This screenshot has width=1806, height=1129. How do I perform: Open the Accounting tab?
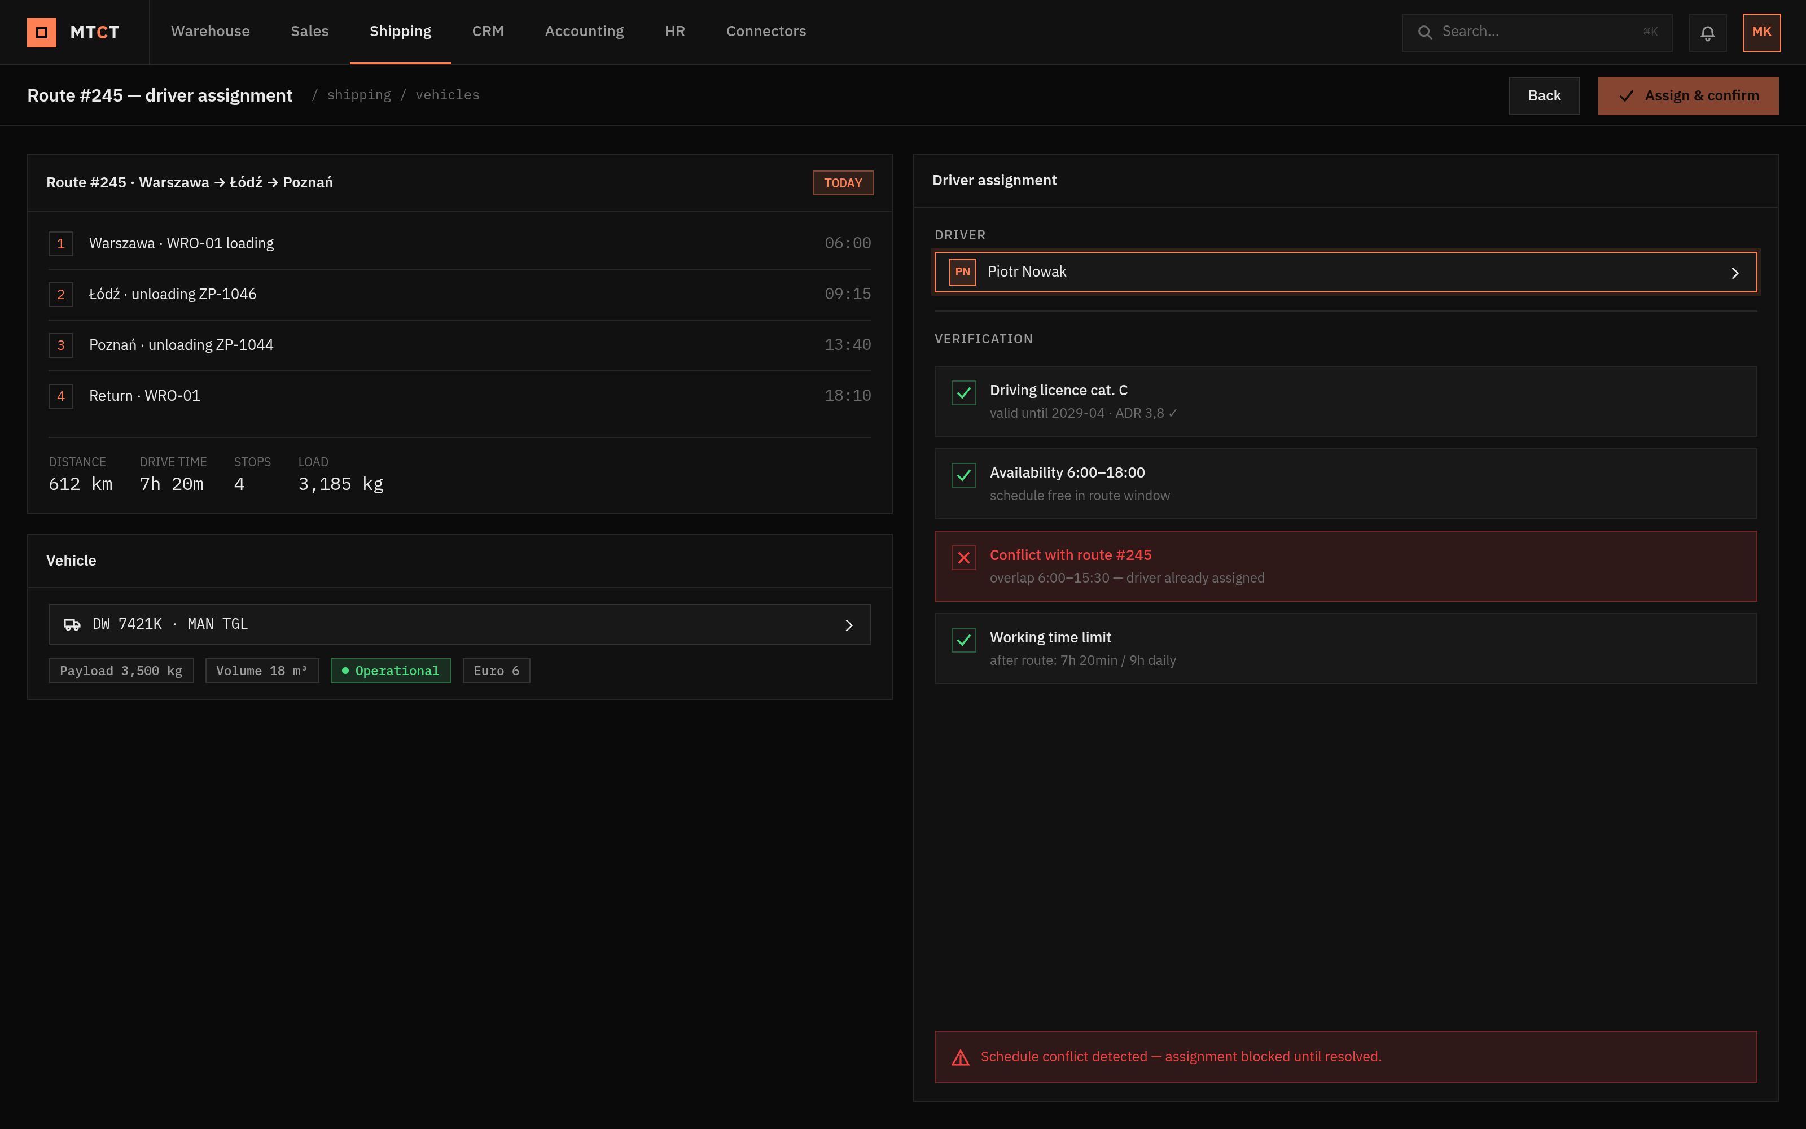pos(584,32)
